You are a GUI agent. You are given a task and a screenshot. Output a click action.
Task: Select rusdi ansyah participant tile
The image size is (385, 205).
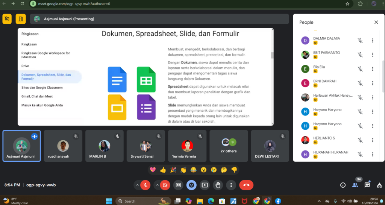coord(63,146)
